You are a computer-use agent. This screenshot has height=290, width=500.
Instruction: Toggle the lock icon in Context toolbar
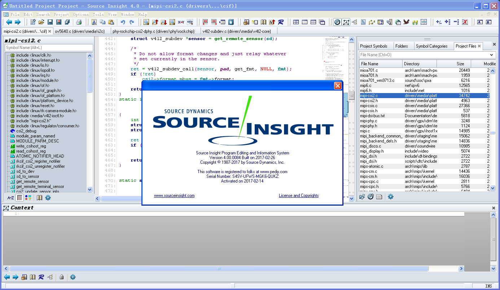pyautogui.click(x=61, y=277)
